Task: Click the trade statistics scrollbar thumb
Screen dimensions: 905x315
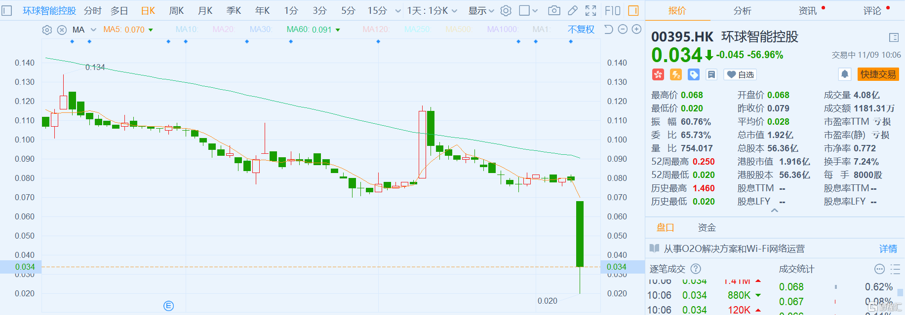Action: 900,292
